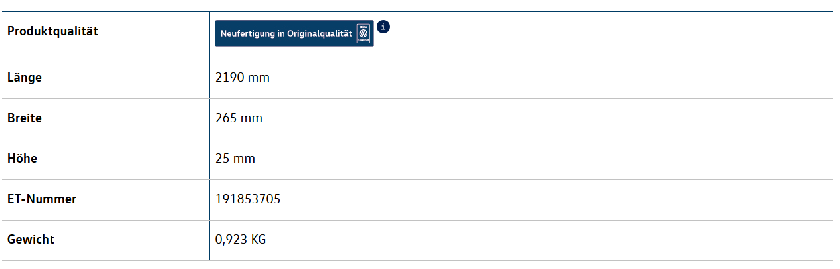Click the part number 191853705
The width and height of the screenshot is (840, 269).
248,199
